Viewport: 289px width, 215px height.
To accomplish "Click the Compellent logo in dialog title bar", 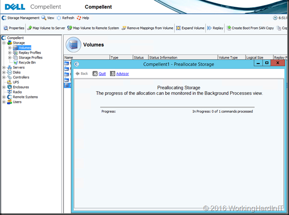I will click(x=76, y=64).
